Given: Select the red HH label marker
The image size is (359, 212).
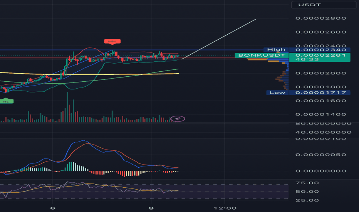Looking at the screenshot, I should pyautogui.click(x=112, y=42).
